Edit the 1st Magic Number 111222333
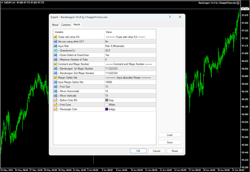Image resolution: width=250 pixels, height=172 pixels. coord(130,68)
